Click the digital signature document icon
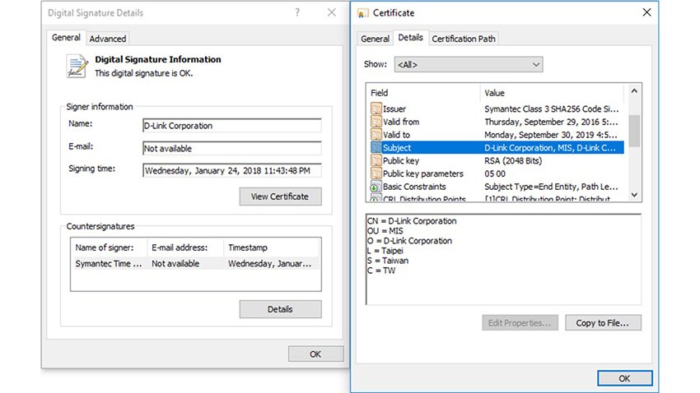The height and width of the screenshot is (393, 700). tap(78, 66)
